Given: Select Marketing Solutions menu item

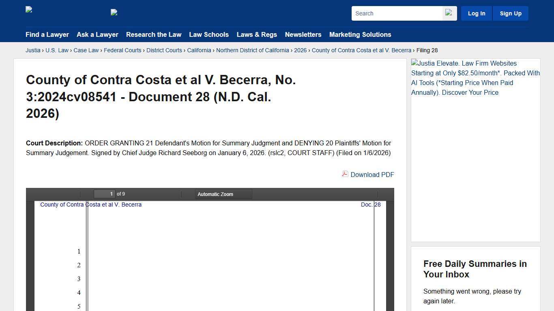Looking at the screenshot, I should [x=360, y=35].
